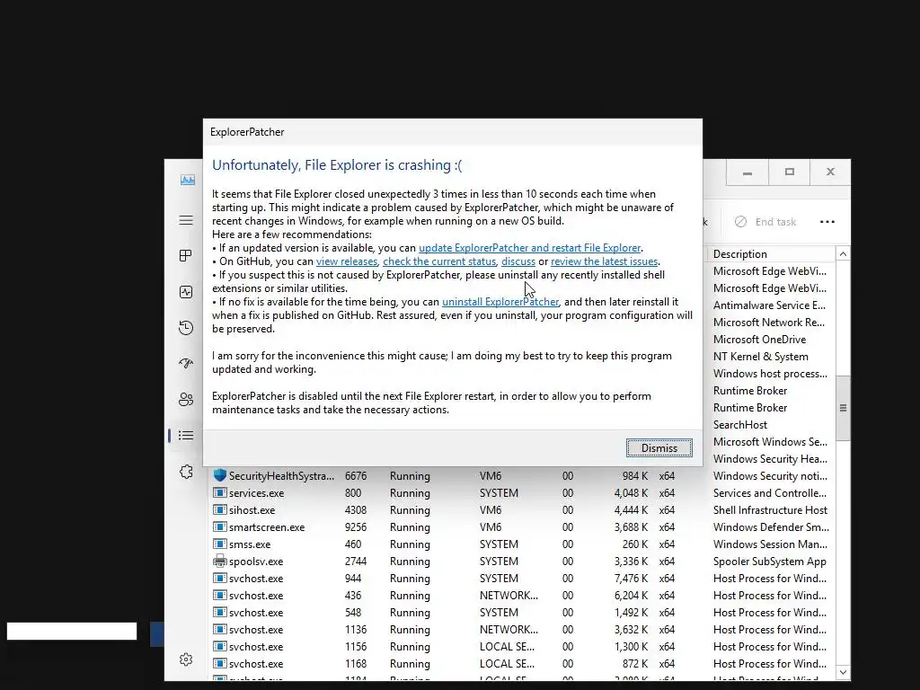Select smss.exe process icon
The height and width of the screenshot is (690, 920).
[220, 544]
